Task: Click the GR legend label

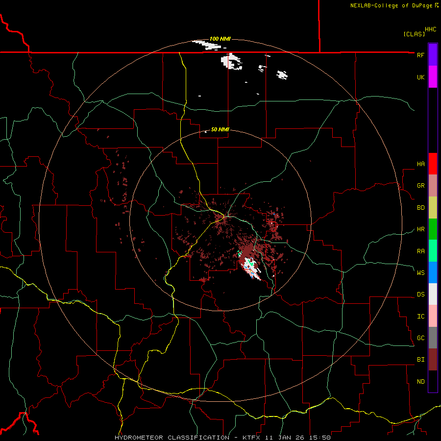Action: [420, 186]
